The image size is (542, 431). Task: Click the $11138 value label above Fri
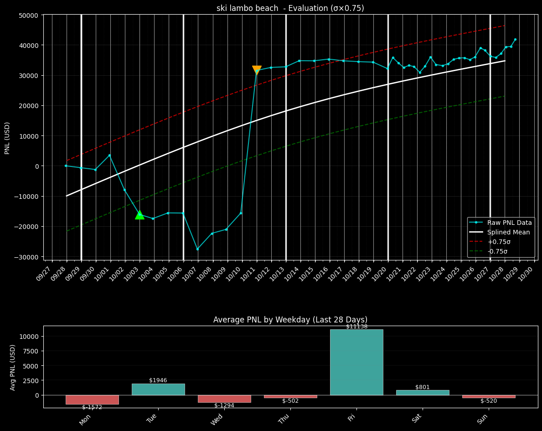pos(356,327)
